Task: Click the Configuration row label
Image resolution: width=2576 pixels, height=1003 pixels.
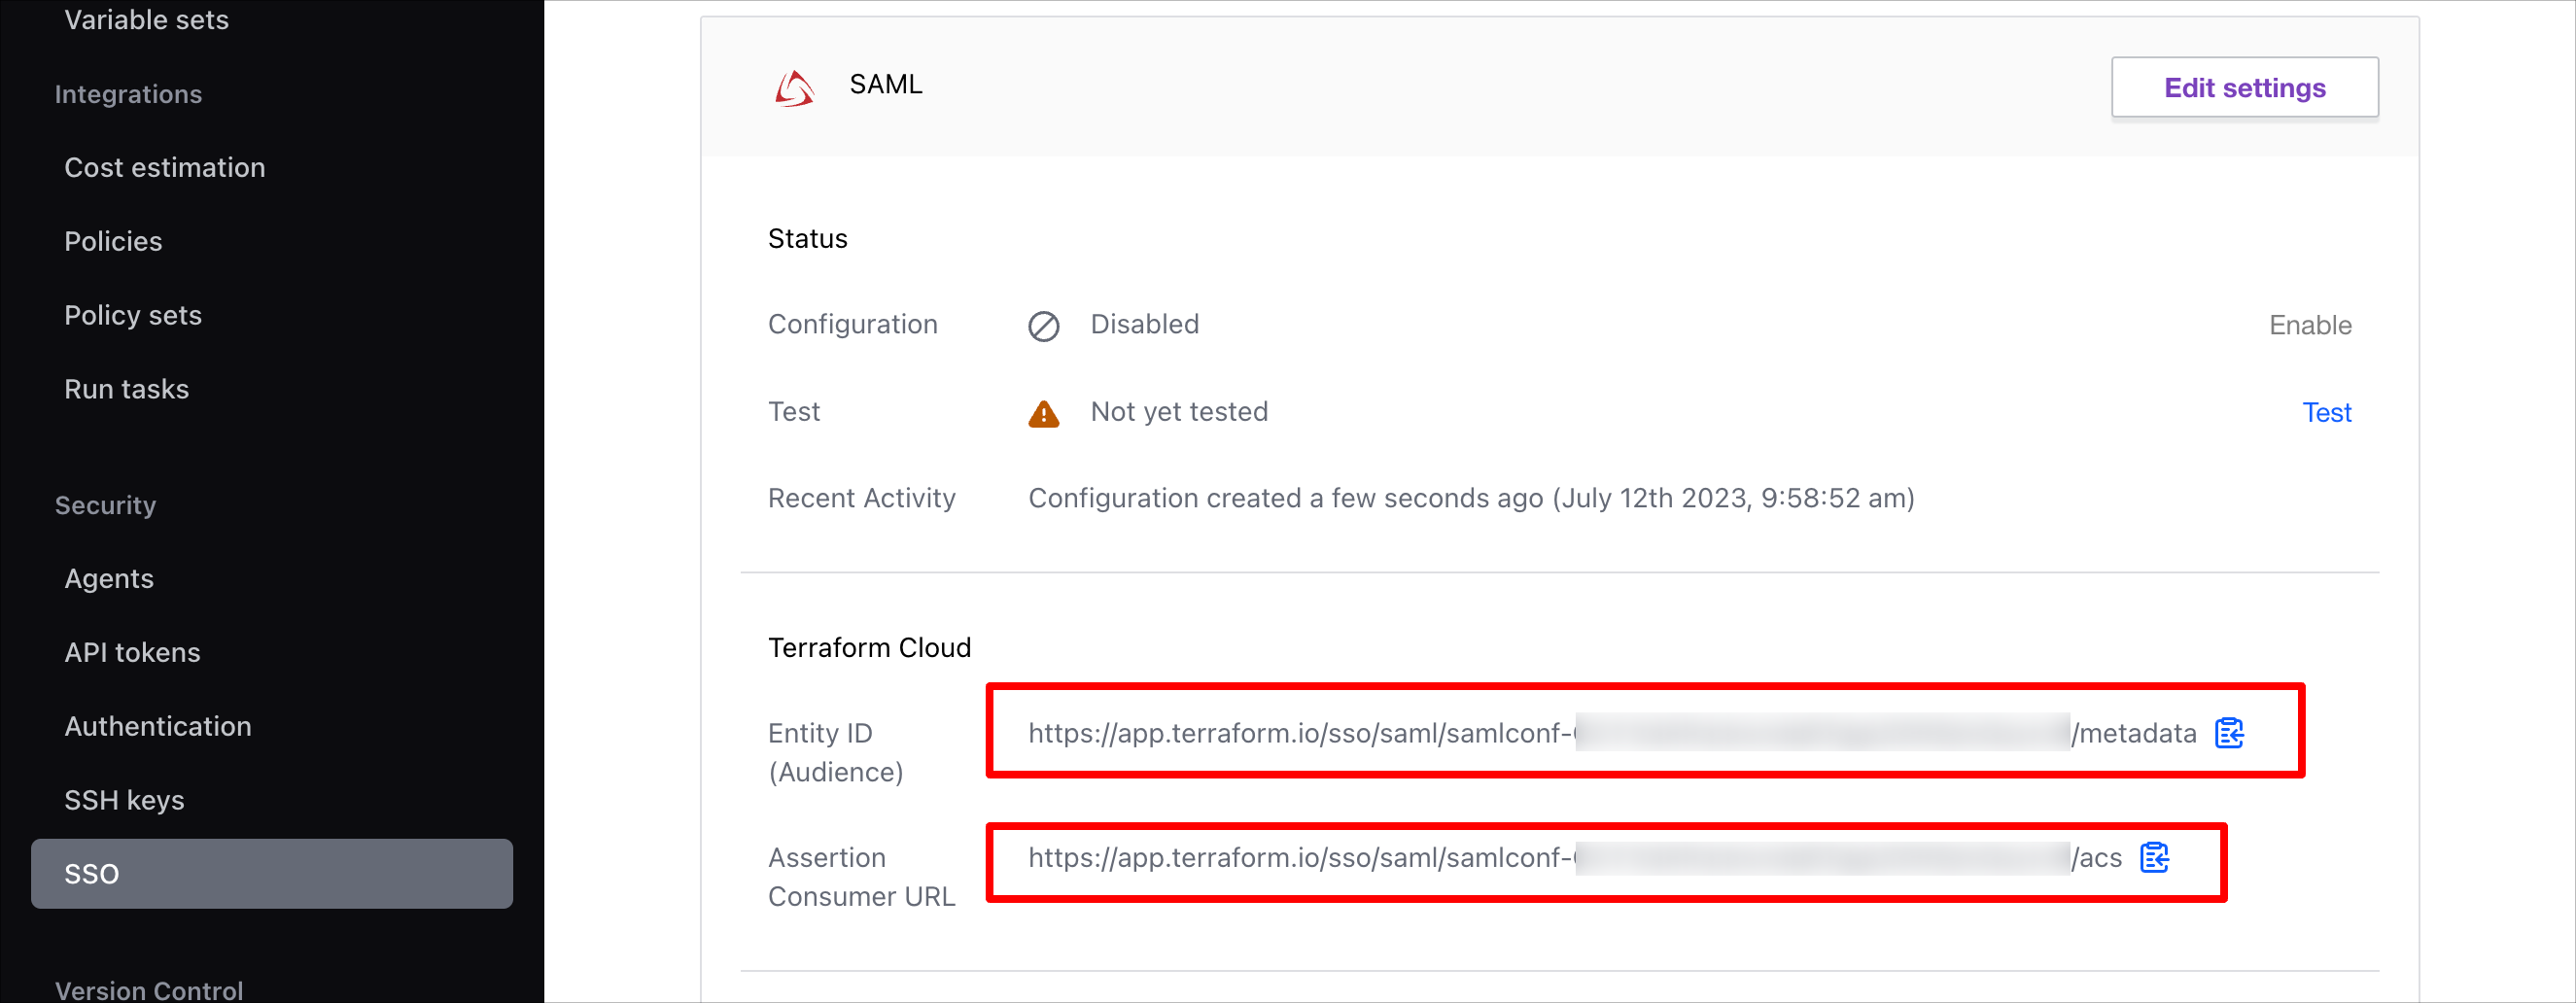Action: point(852,324)
